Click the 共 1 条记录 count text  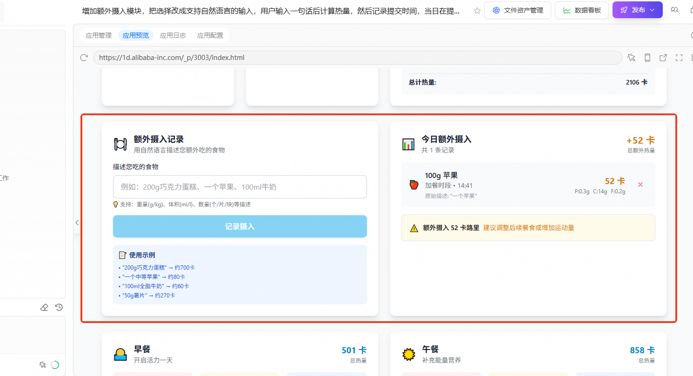pyautogui.click(x=438, y=150)
